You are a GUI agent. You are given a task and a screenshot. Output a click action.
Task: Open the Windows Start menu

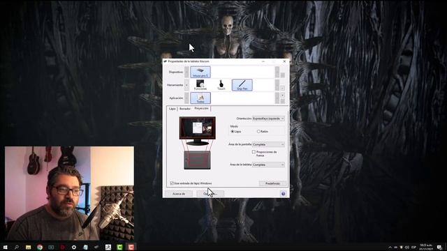click(x=5, y=248)
